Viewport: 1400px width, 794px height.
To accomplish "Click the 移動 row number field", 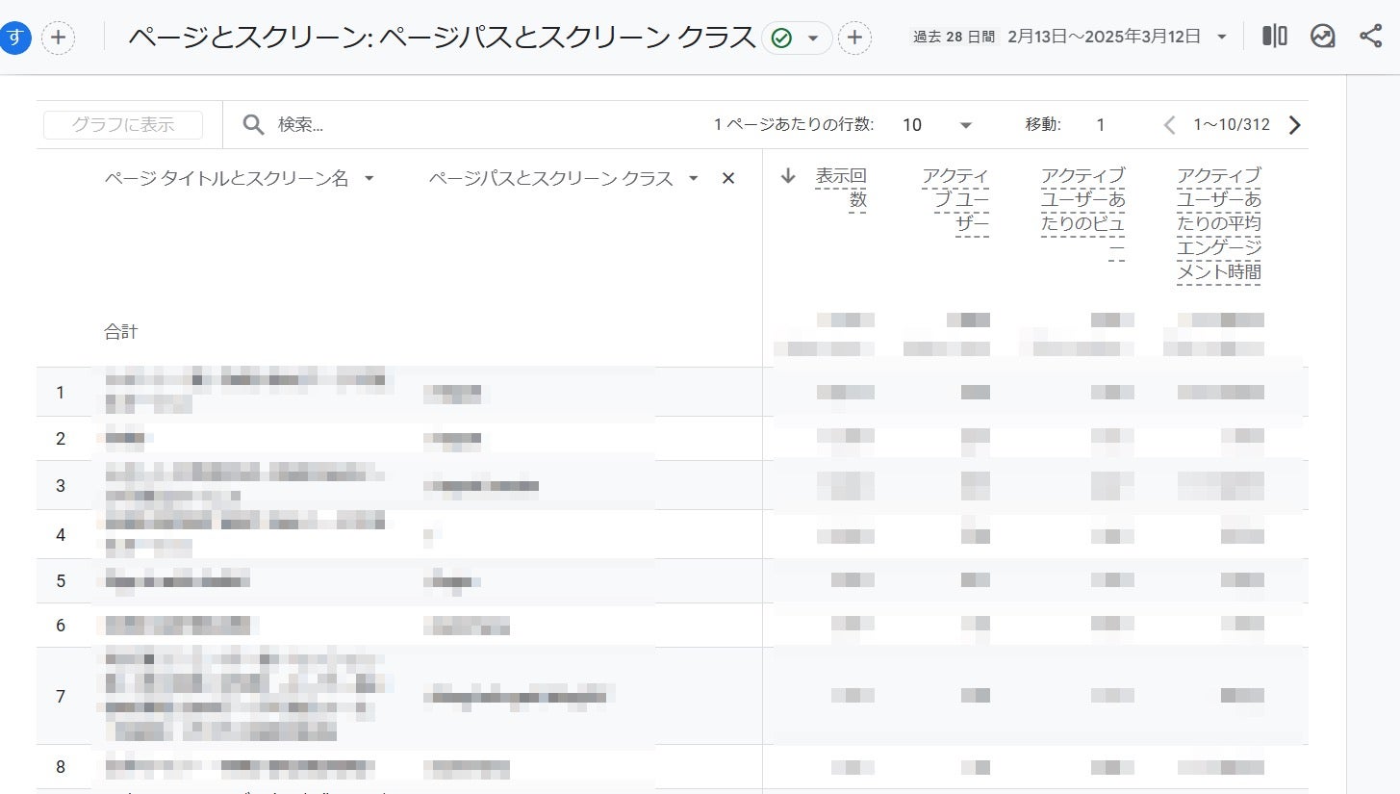I will coord(1101,125).
